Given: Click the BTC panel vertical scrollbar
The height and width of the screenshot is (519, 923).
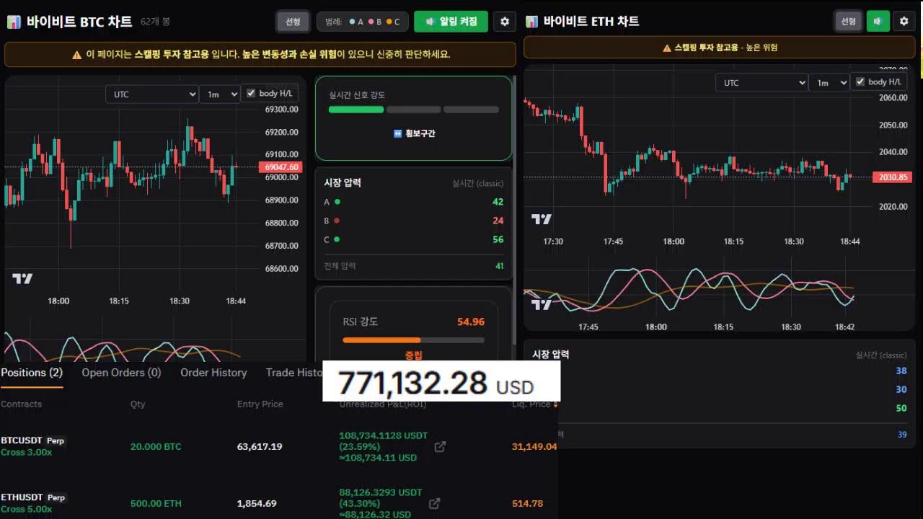Looking at the screenshot, I should click(x=514, y=209).
